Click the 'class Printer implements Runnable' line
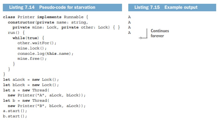Image resolution: width=218 pixels, height=121 pixels. point(45,17)
